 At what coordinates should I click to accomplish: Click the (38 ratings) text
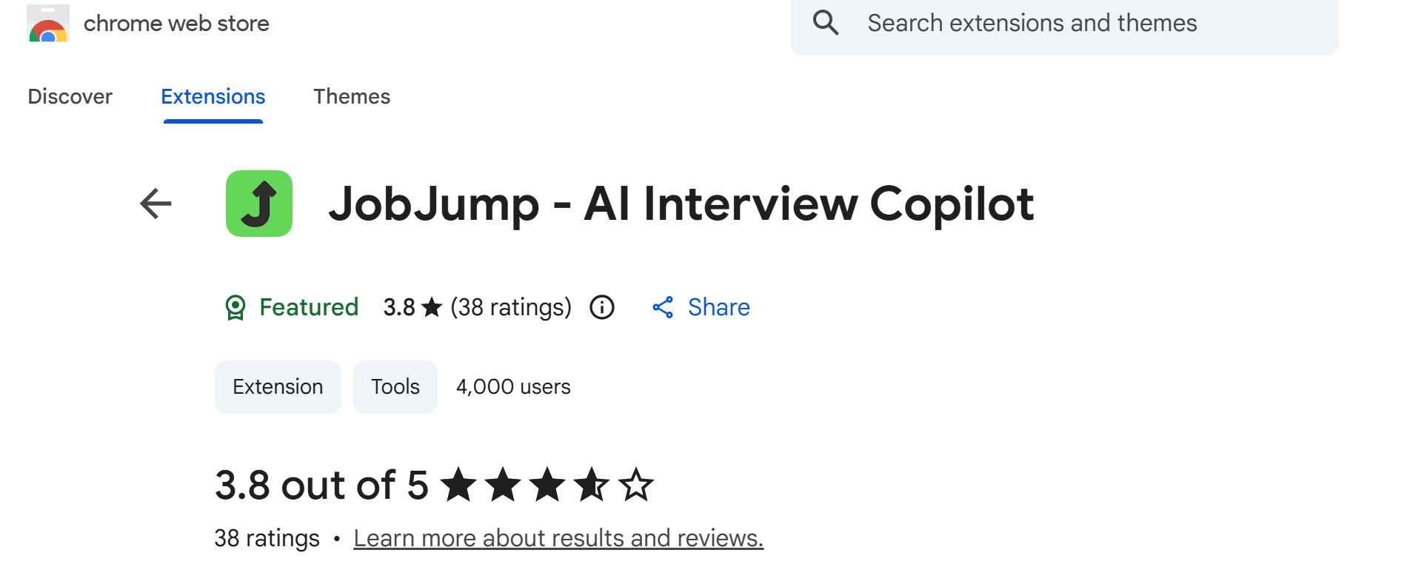511,307
